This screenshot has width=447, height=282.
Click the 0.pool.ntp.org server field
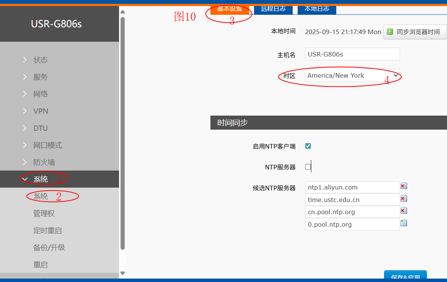[x=352, y=224]
